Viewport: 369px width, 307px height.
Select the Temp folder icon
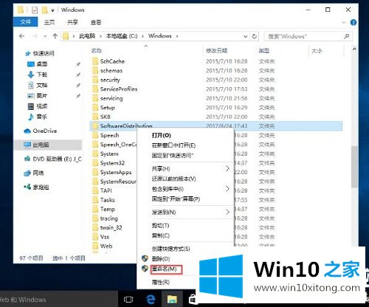[x=95, y=209]
